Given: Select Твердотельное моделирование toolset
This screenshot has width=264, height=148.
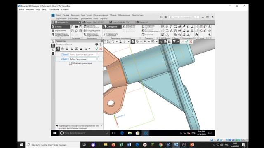Looking at the screenshot, I should click(x=61, y=35).
